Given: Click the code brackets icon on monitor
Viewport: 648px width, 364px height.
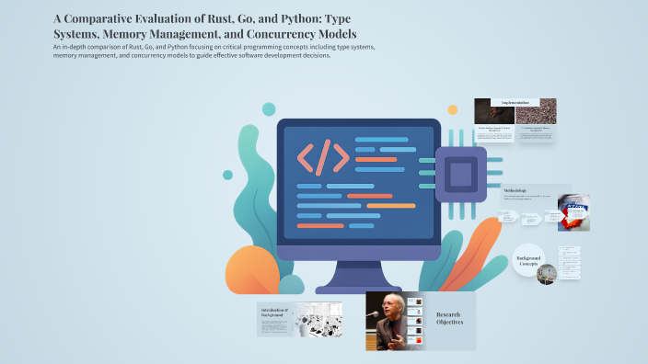Looking at the screenshot, I should [323, 157].
